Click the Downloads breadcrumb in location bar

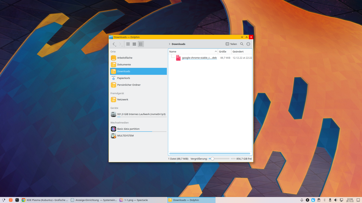(179, 44)
